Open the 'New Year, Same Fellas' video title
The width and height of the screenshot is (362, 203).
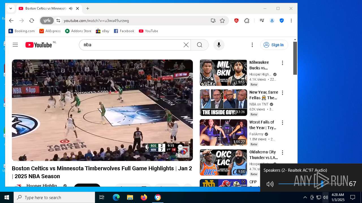click(x=264, y=95)
